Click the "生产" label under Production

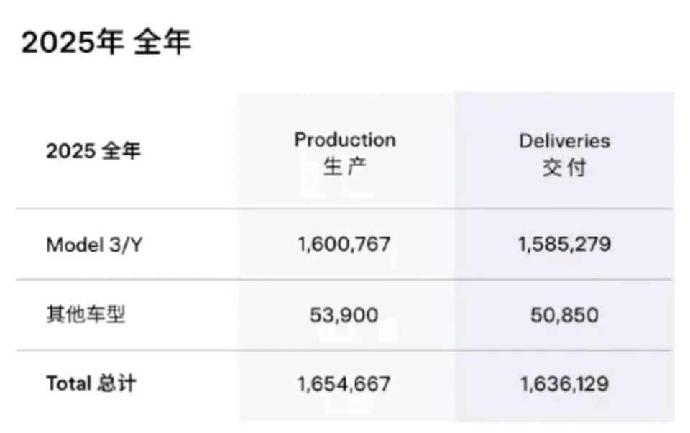coord(345,167)
